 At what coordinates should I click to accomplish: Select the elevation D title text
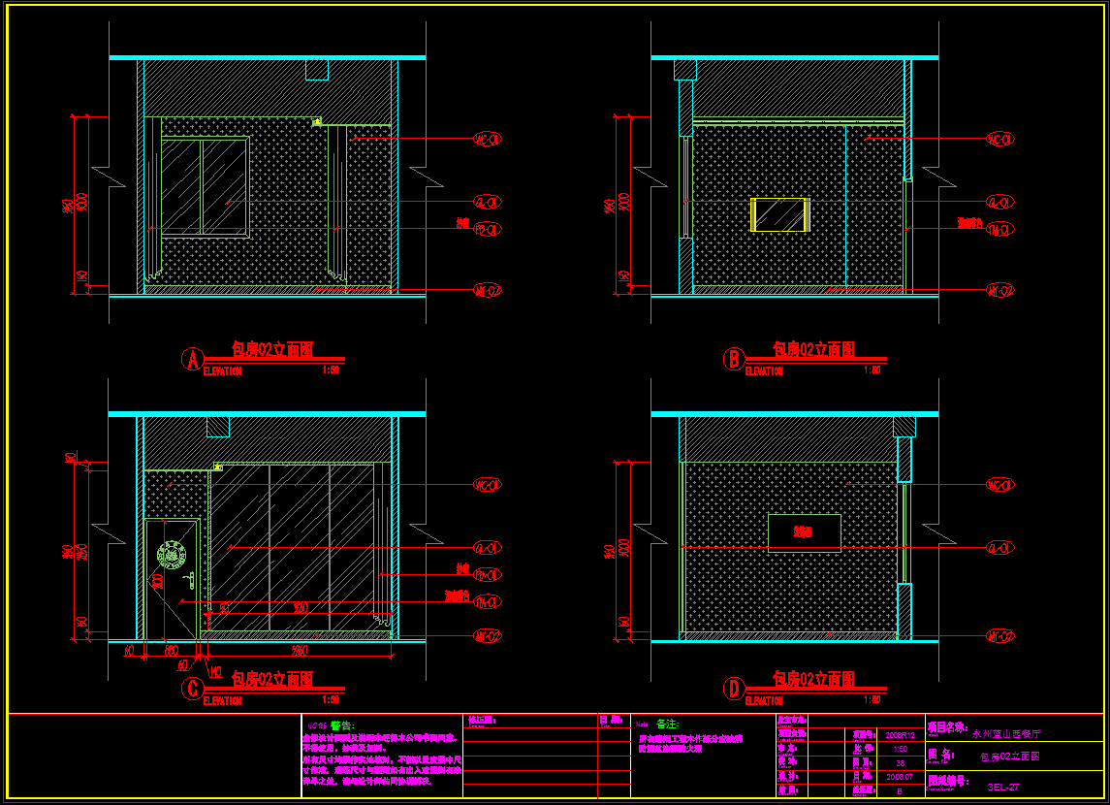pyautogui.click(x=812, y=679)
